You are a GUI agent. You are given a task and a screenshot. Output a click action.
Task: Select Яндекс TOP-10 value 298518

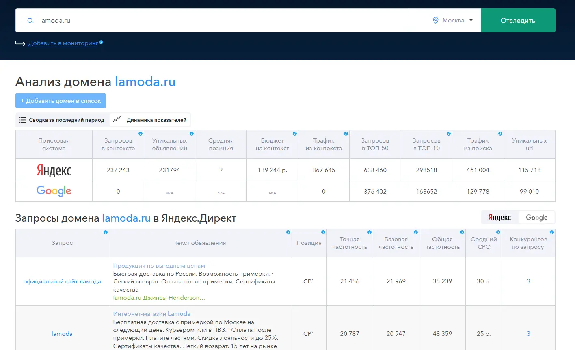426,170
